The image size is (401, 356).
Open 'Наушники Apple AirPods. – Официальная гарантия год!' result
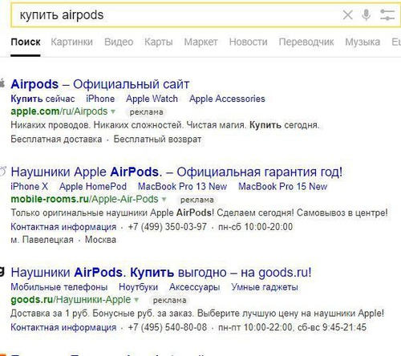point(176,172)
